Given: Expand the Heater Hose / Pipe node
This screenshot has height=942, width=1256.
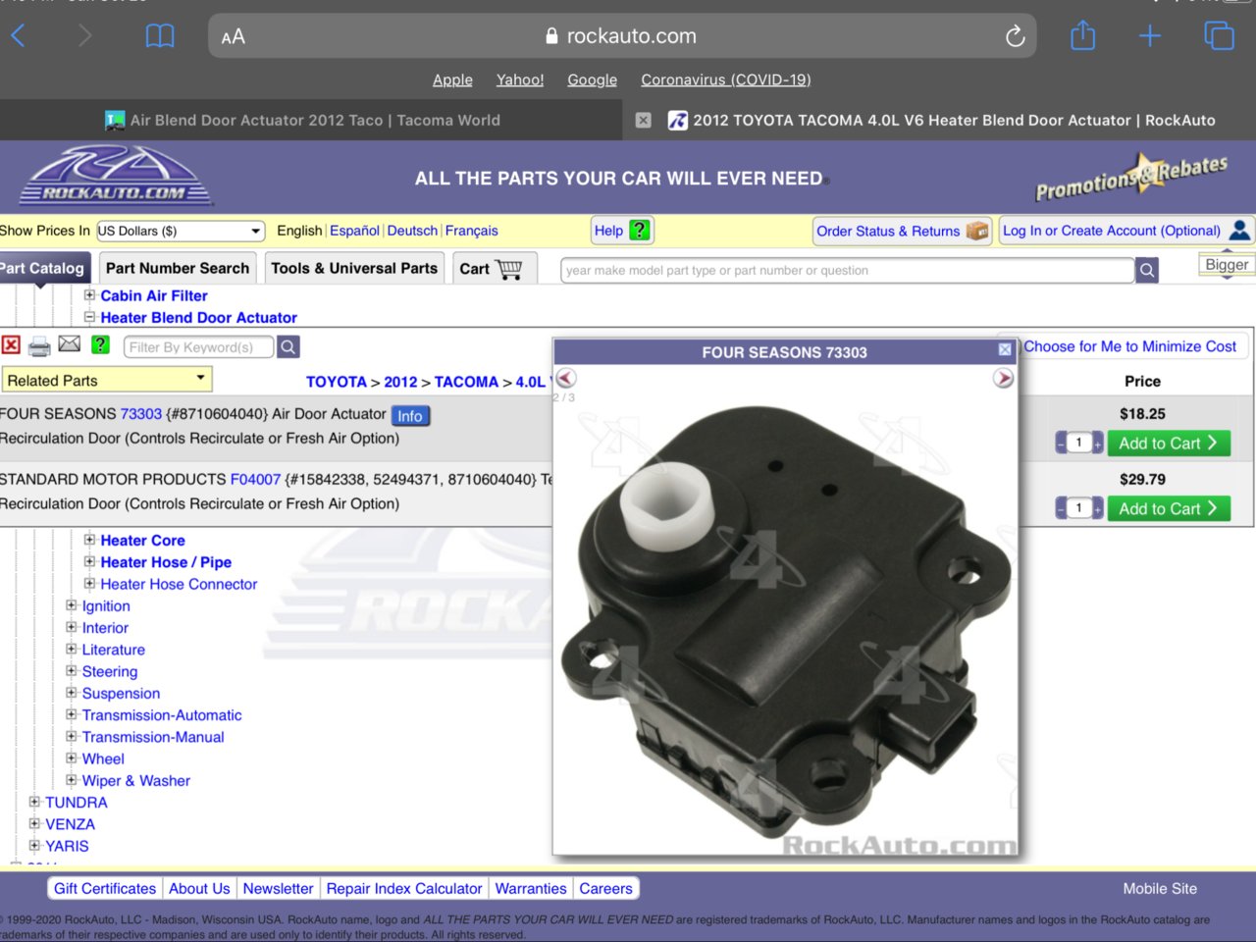Looking at the screenshot, I should click(x=89, y=561).
